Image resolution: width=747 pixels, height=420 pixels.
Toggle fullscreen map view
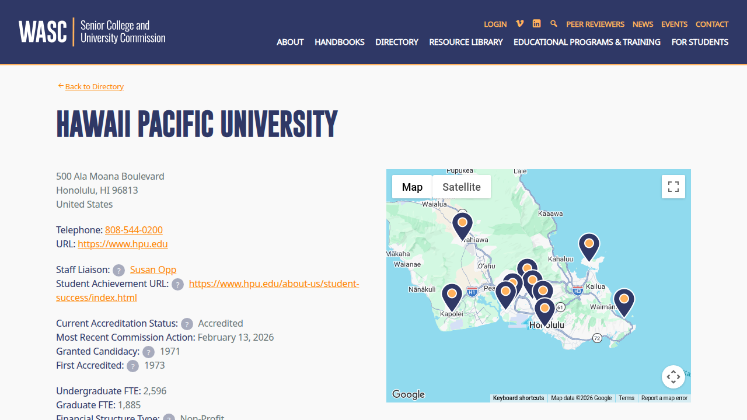[x=673, y=187]
